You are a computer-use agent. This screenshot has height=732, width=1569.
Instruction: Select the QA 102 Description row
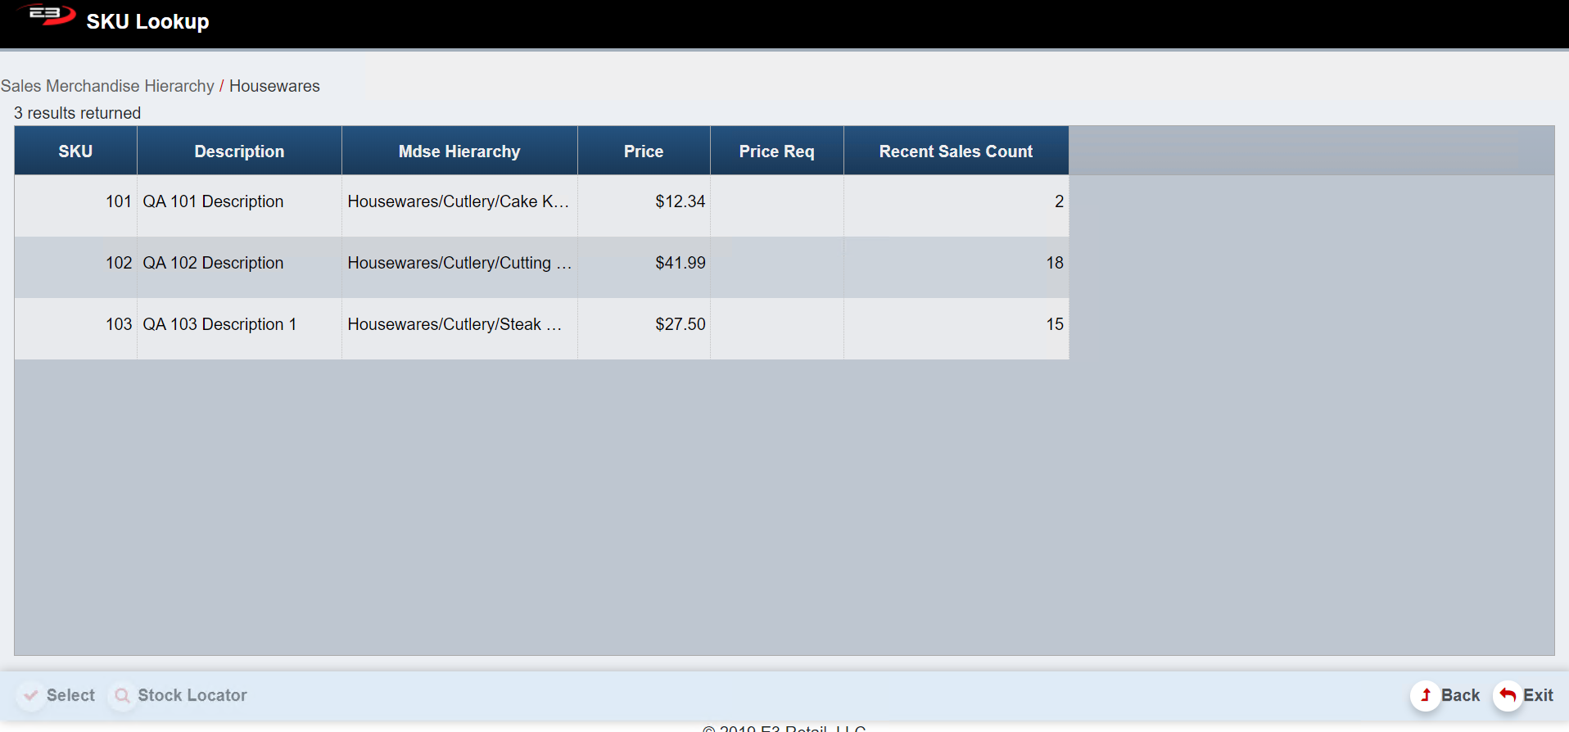213,263
